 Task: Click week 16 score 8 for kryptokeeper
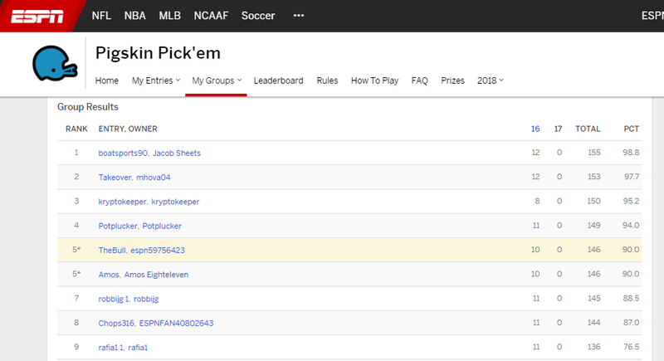coord(537,201)
